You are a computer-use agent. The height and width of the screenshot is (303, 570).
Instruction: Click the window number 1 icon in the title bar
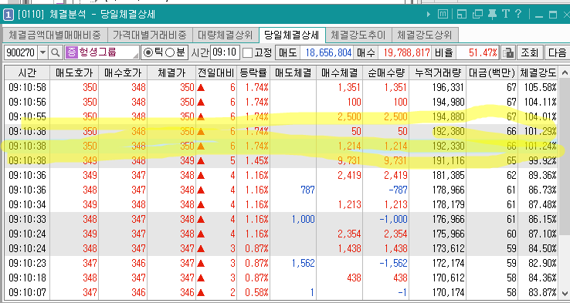click(8, 15)
